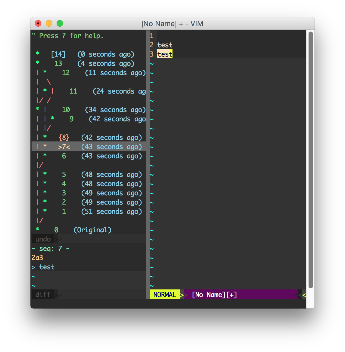Image resolution: width=345 pixels, height=352 pixels.
Task: Click the asterisk node for state 5
Action: point(45,174)
